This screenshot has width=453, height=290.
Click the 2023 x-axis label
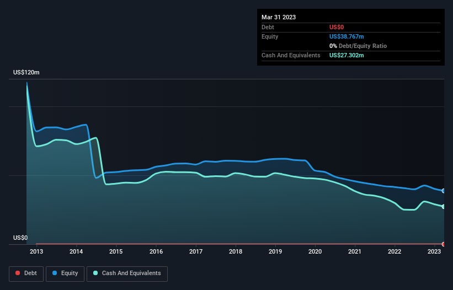click(x=434, y=251)
